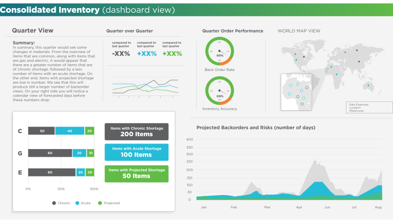Click the green 10 segment in row G
Screen dimensions: 393x221
point(90,153)
